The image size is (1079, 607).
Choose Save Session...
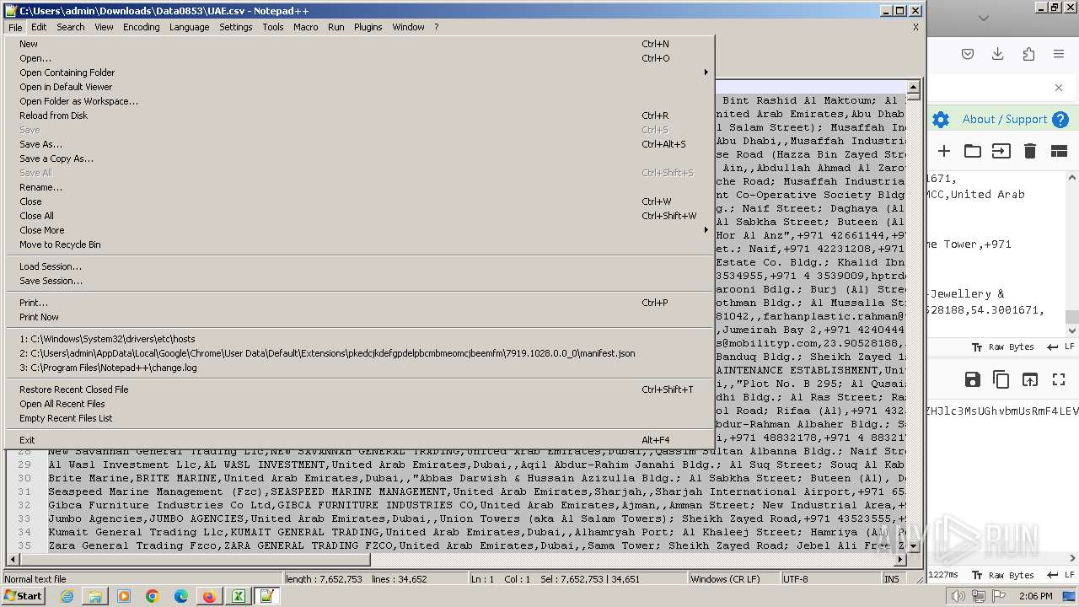coord(359,281)
